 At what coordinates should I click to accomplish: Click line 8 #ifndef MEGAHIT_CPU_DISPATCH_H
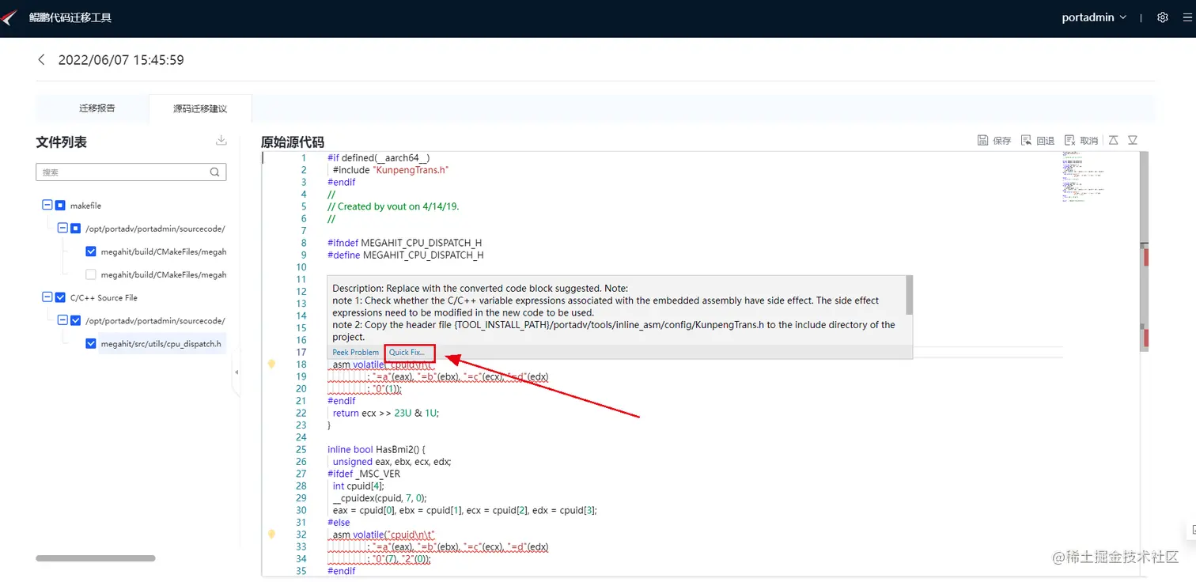[x=405, y=243]
